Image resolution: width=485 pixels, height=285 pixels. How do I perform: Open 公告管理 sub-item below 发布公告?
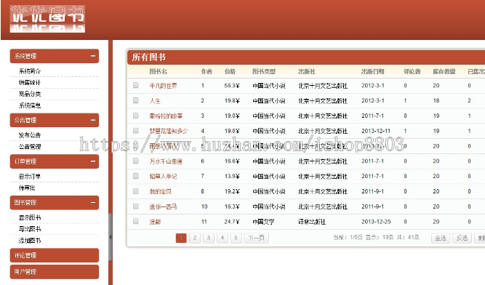click(x=30, y=147)
